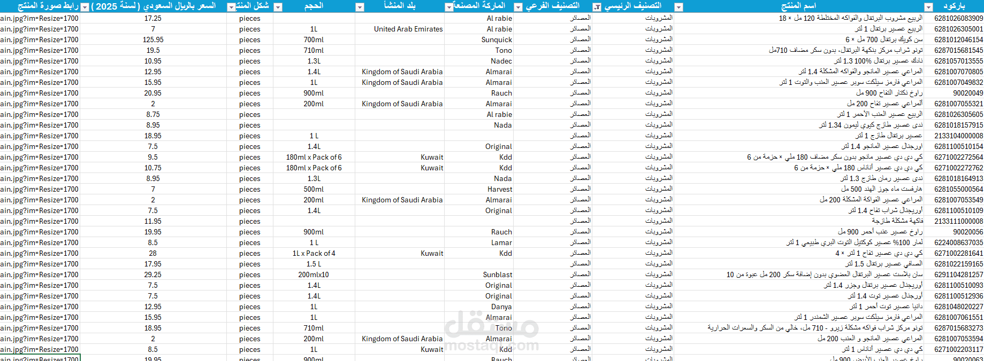This screenshot has width=984, height=361.
Task: Select the price cell 28
Action: pyautogui.click(x=153, y=253)
